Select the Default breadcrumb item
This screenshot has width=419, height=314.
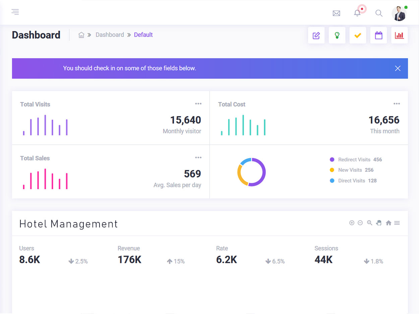pos(143,35)
